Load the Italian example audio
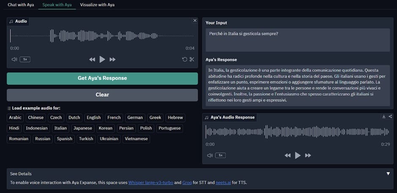This screenshot has height=193, width=397. pos(60,128)
